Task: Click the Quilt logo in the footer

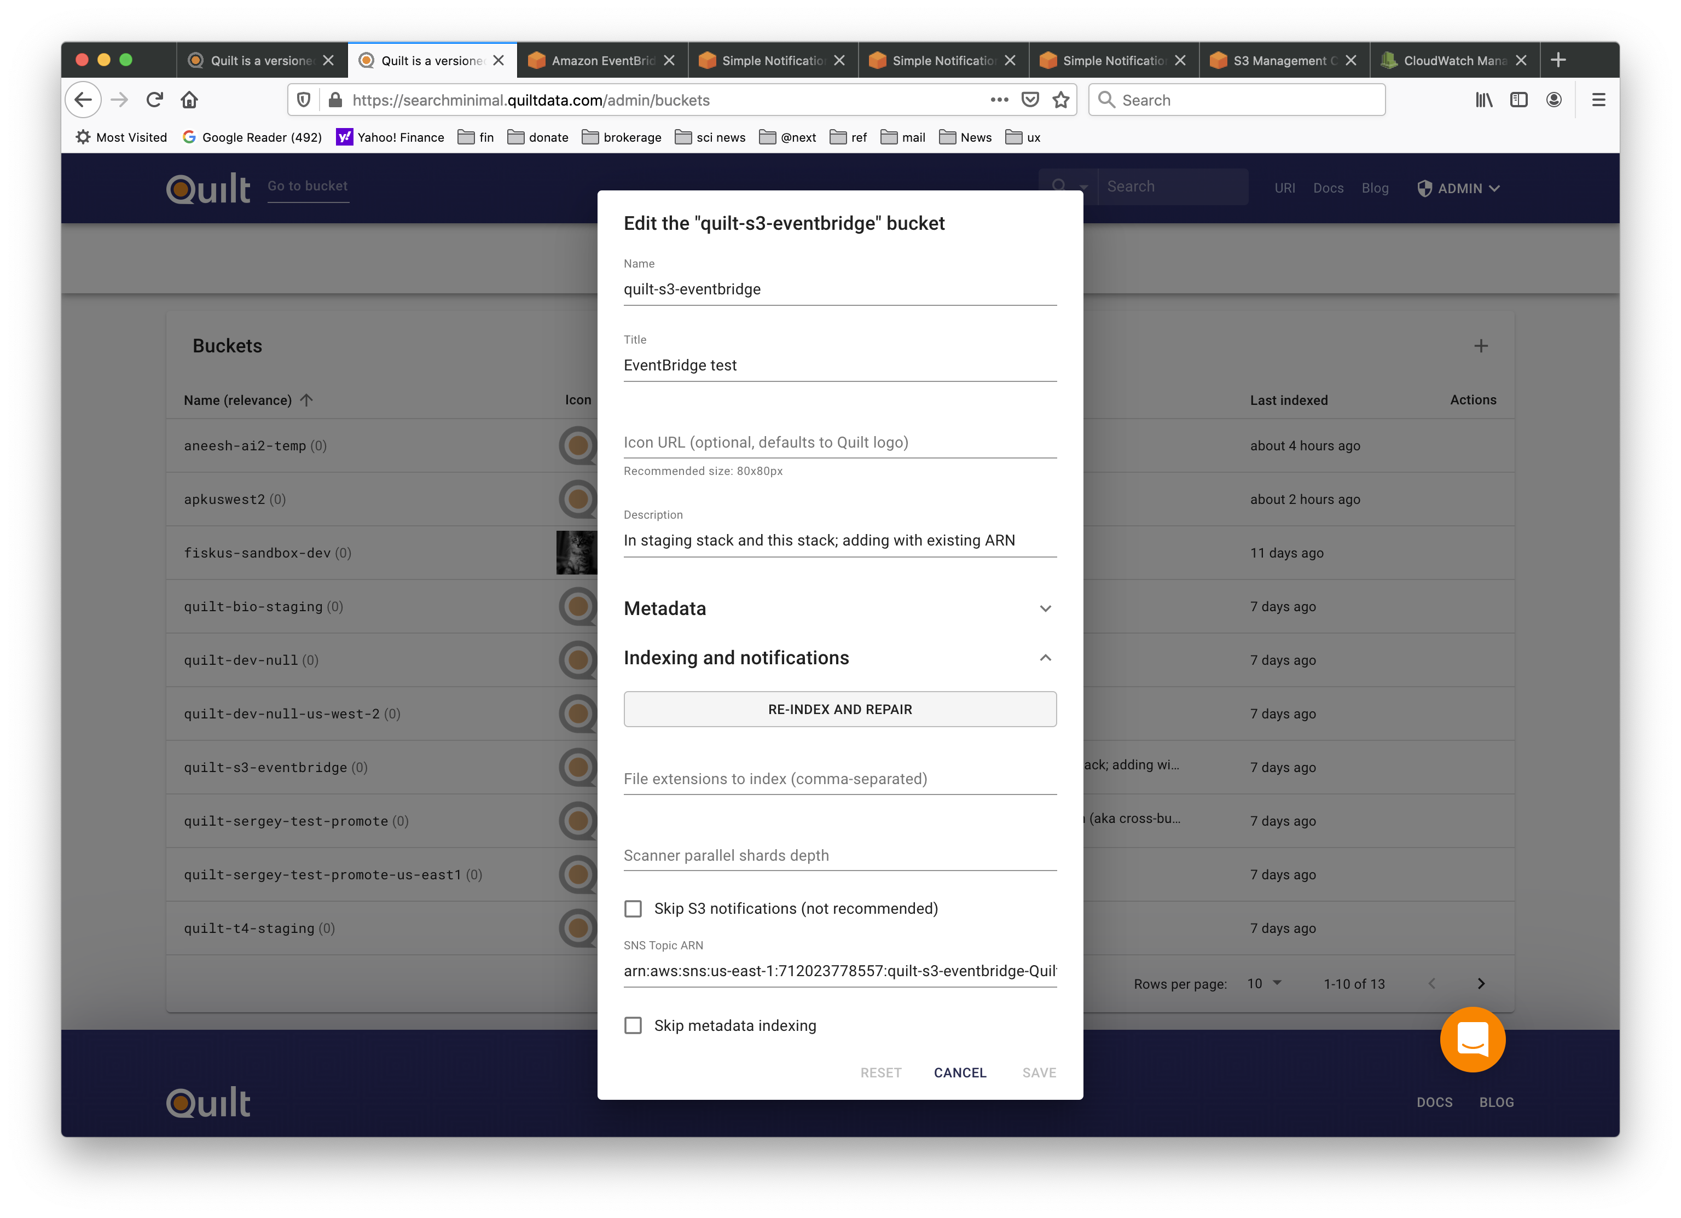Action: coord(208,1103)
